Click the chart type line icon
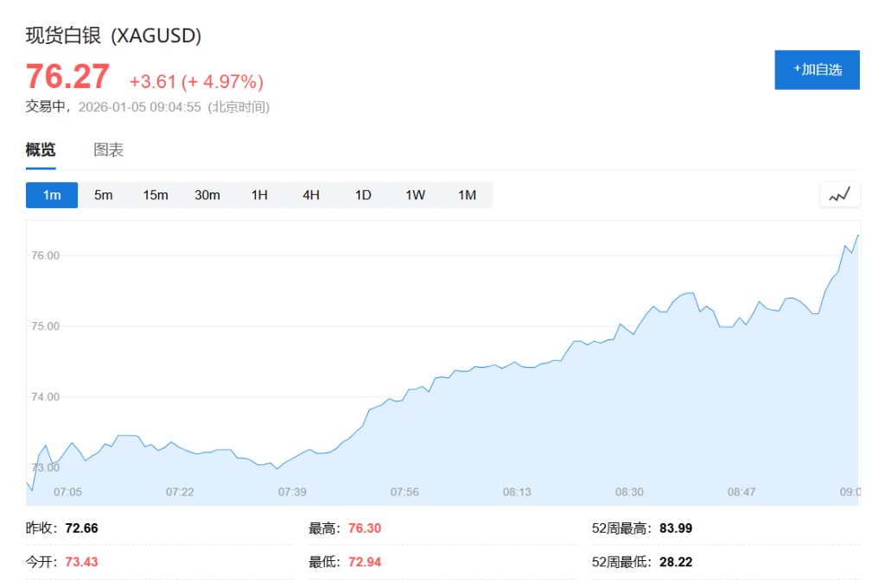The height and width of the screenshot is (587, 885). 839,195
